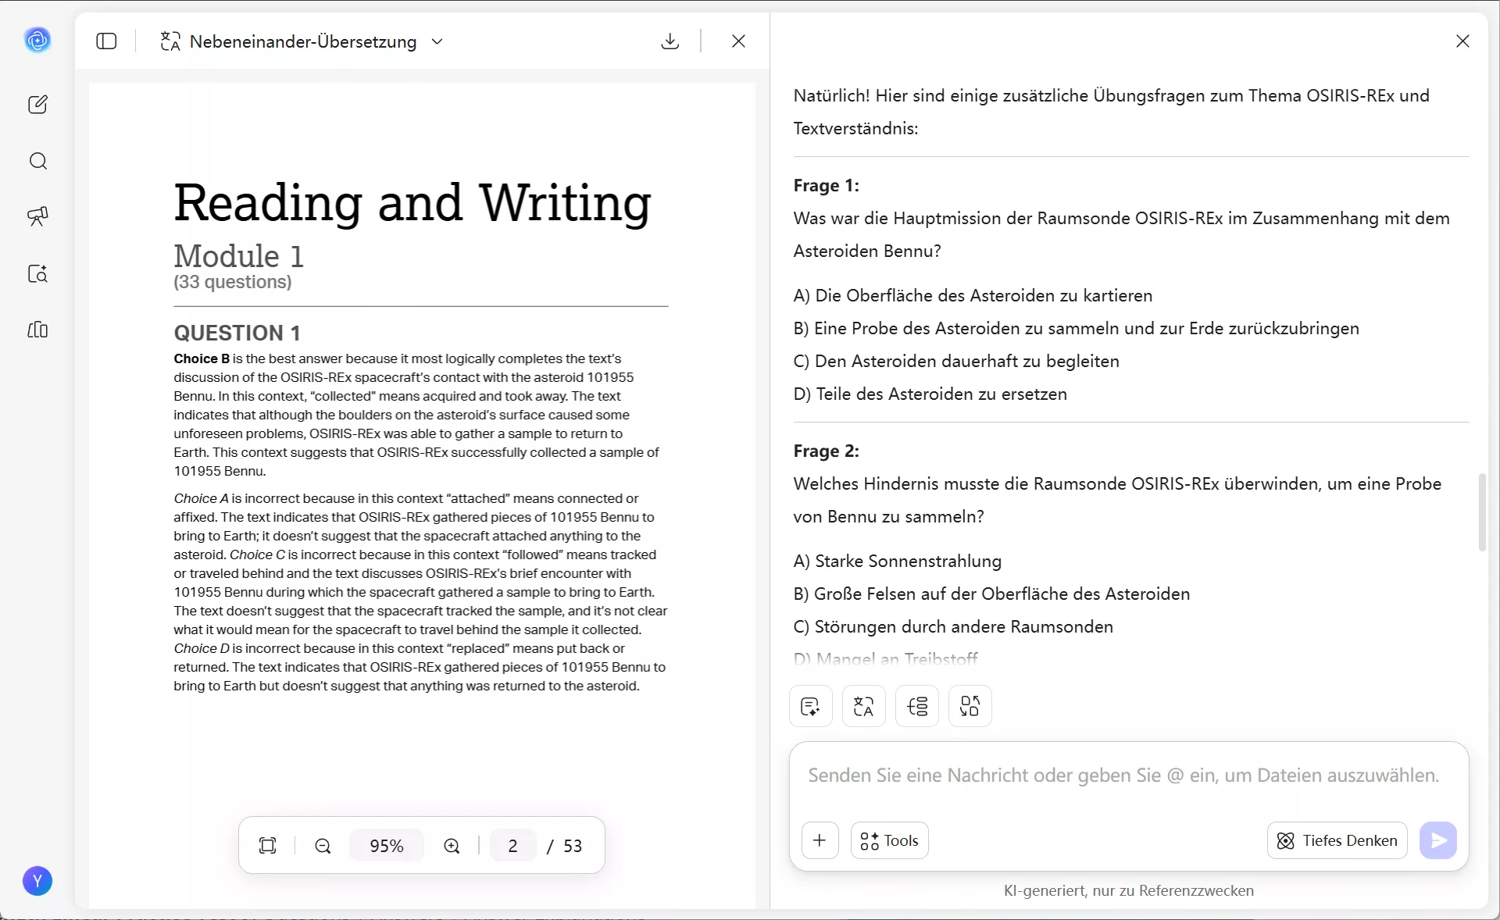1500x920 pixels.
Task: Click the plus attachment button in chat box
Action: (820, 840)
